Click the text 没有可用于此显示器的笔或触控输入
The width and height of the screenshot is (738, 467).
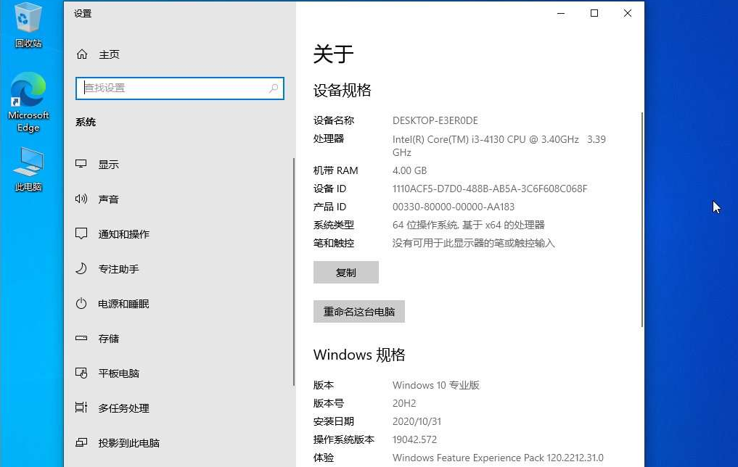[x=473, y=243]
